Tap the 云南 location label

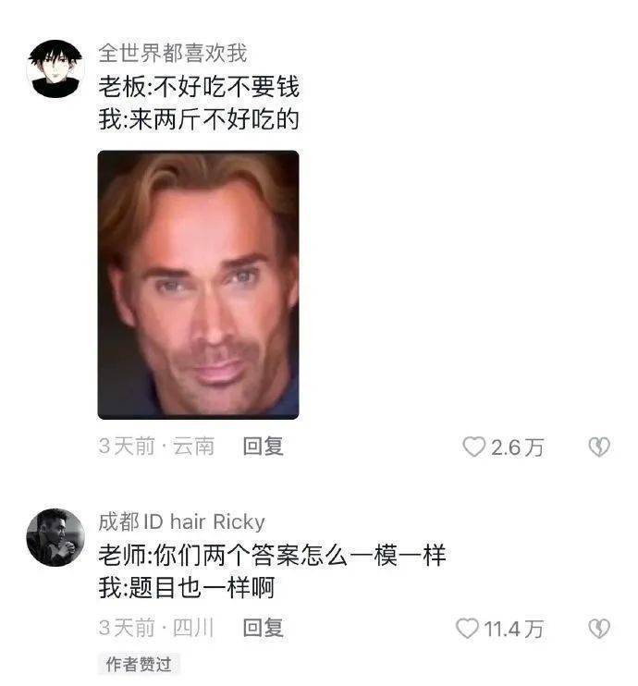(x=194, y=447)
